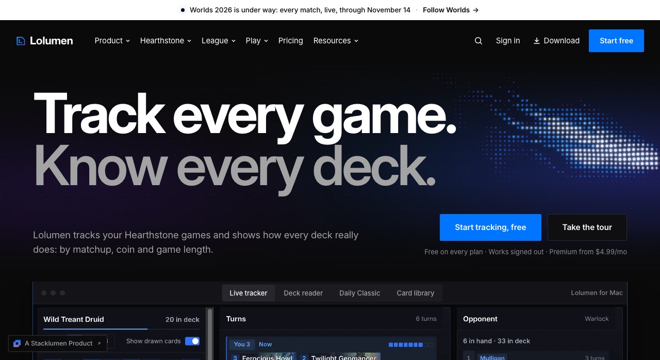This screenshot has width=660, height=360.
Task: Switch to the Live tracker tab
Action: tap(249, 293)
